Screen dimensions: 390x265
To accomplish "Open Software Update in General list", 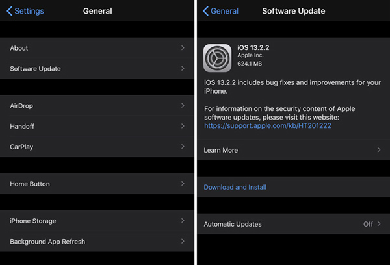I will (97, 69).
